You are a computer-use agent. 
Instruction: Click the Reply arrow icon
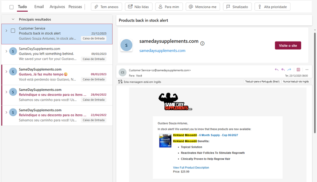click(x=277, y=70)
